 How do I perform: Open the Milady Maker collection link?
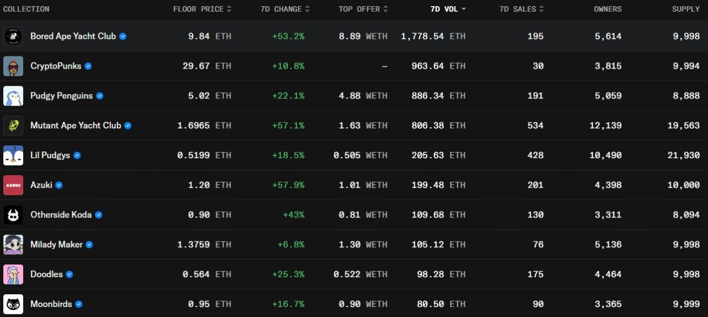tap(56, 245)
